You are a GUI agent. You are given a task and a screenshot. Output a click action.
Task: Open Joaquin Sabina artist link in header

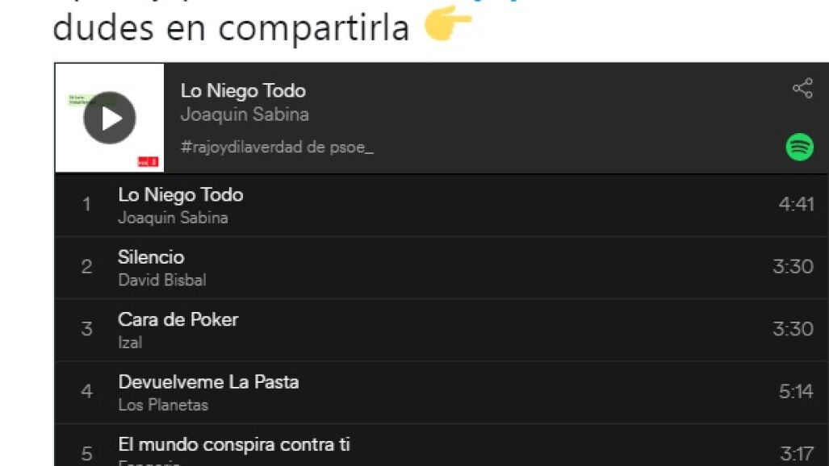click(x=245, y=114)
